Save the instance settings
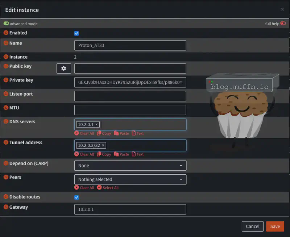290x237 pixels. click(275, 226)
